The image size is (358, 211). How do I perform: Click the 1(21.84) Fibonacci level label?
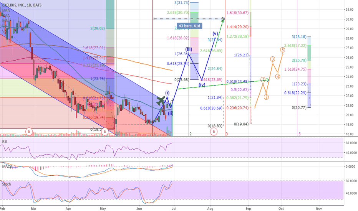(x=215, y=97)
